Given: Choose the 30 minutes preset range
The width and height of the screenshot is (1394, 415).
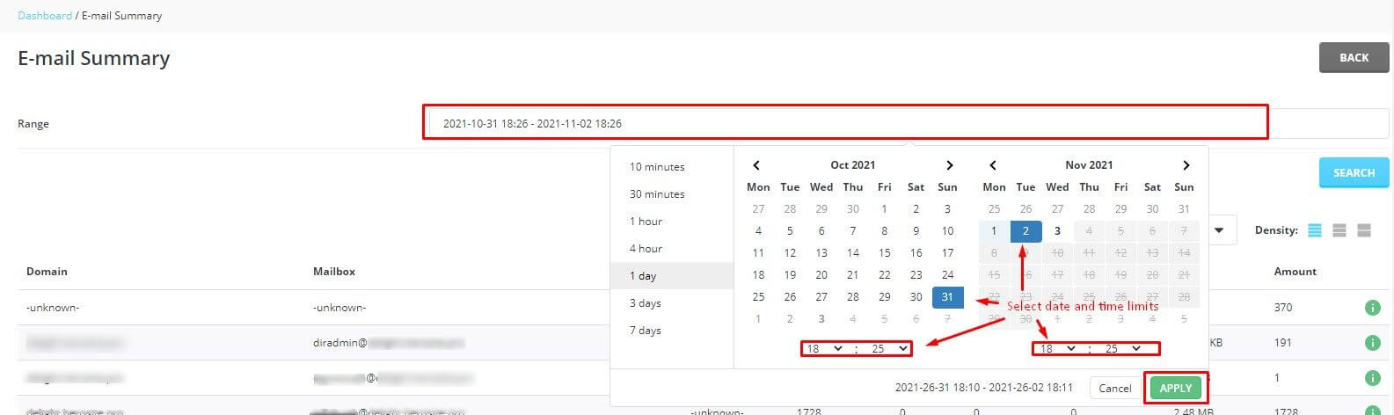Looking at the screenshot, I should [657, 194].
